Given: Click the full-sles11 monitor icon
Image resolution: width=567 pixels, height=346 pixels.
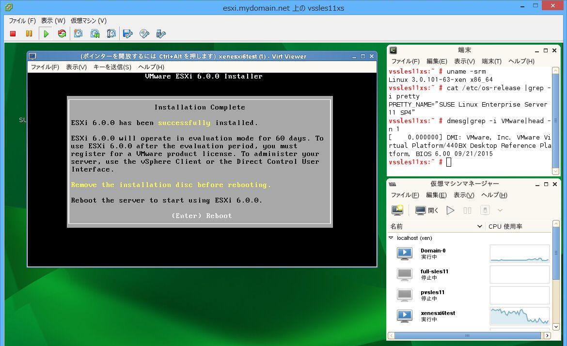Looking at the screenshot, I should point(405,274).
